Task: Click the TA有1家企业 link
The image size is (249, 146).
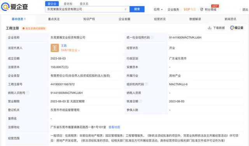Action: click(x=70, y=50)
